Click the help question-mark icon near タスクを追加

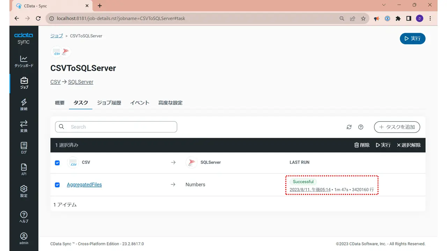(361, 127)
